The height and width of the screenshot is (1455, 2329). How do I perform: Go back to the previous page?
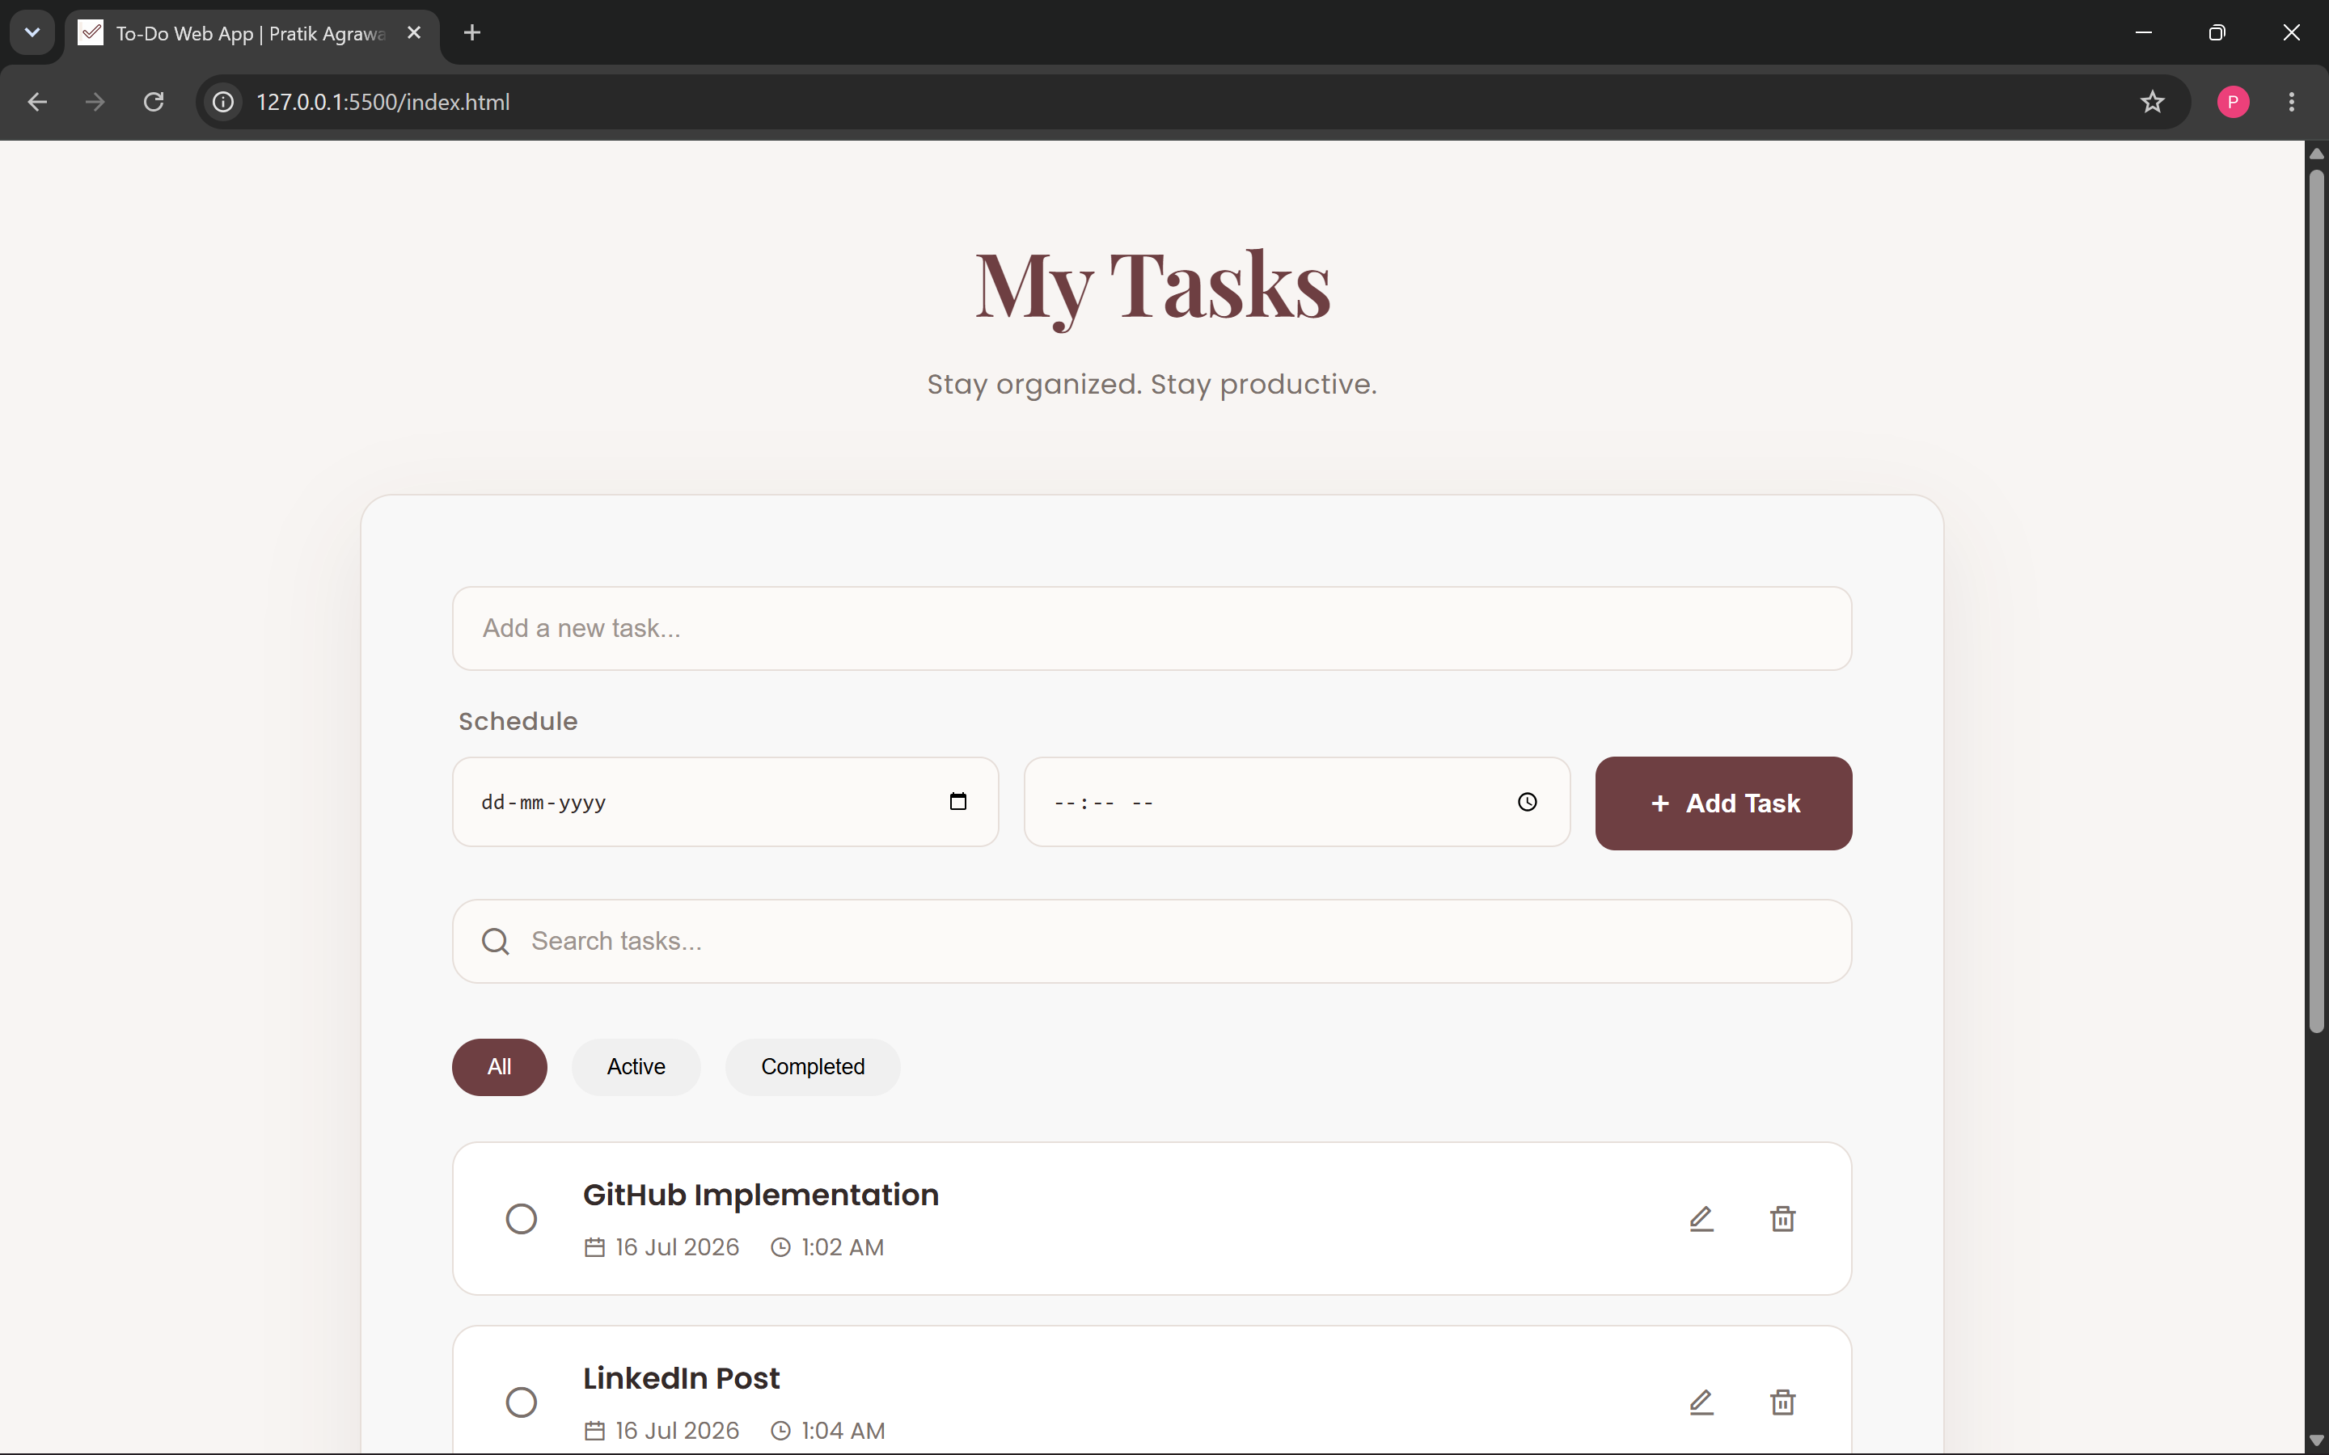pos(37,102)
